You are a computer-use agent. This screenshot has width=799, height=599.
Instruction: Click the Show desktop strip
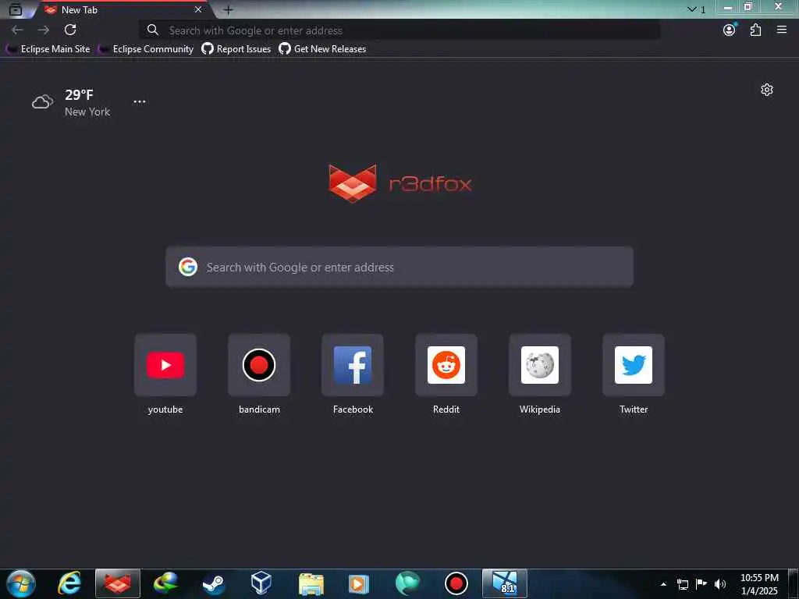[x=794, y=583]
